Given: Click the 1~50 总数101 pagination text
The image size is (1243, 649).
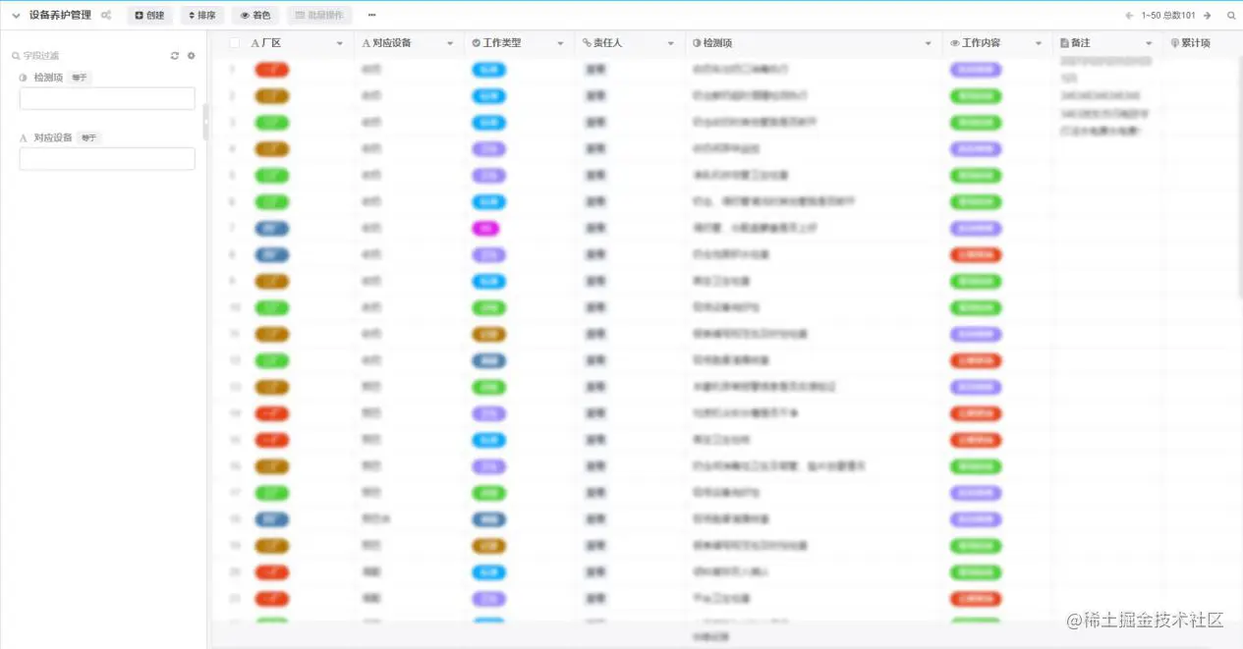Looking at the screenshot, I should point(1168,16).
